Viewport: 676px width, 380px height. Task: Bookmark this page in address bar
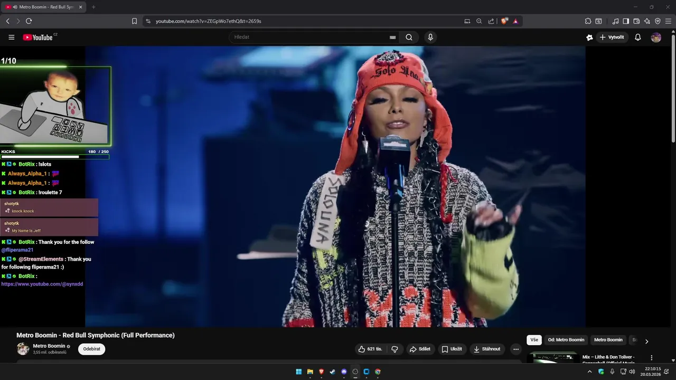[134, 21]
